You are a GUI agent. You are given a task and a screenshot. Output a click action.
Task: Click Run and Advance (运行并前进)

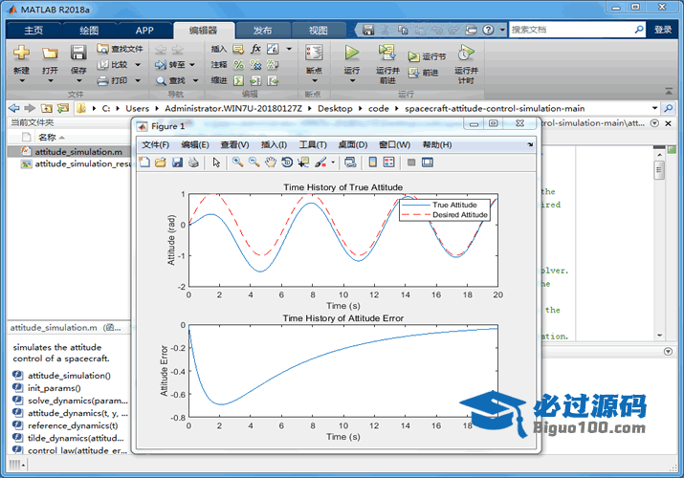(387, 64)
